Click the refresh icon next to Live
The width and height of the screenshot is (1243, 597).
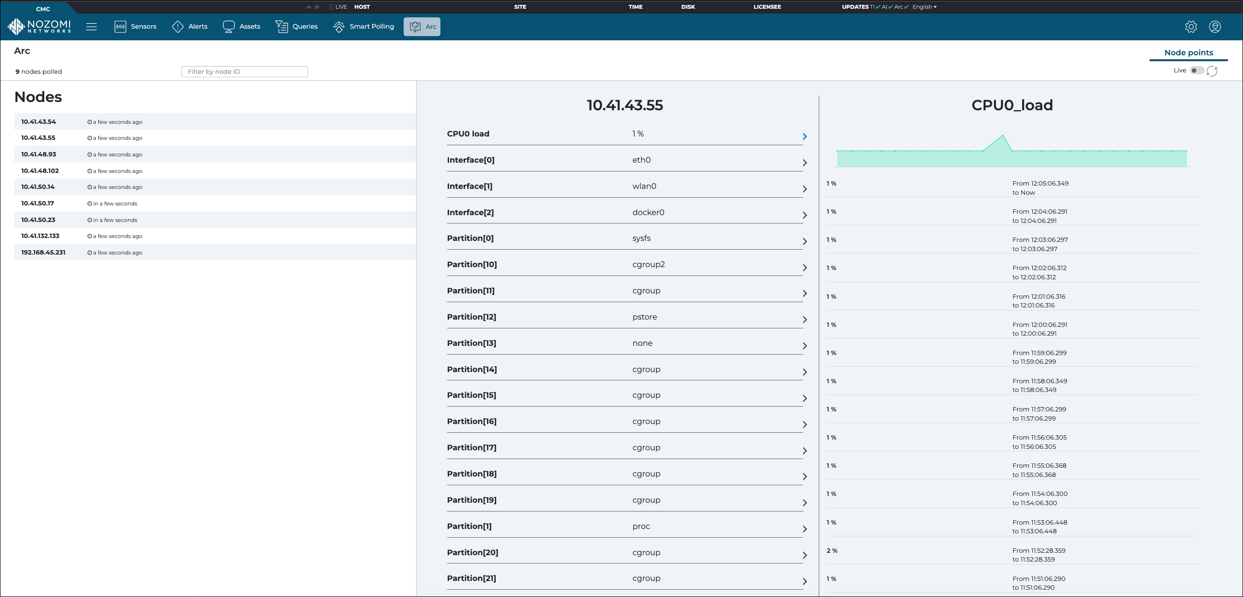tap(1212, 71)
